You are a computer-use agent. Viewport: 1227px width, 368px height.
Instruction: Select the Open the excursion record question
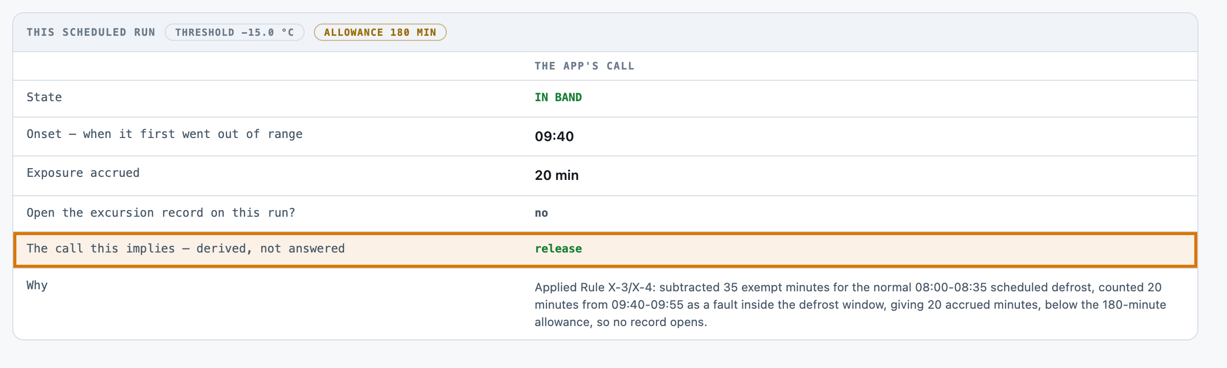click(x=161, y=213)
